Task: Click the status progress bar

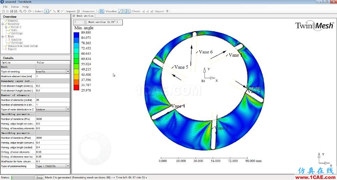Action: click(x=23, y=178)
